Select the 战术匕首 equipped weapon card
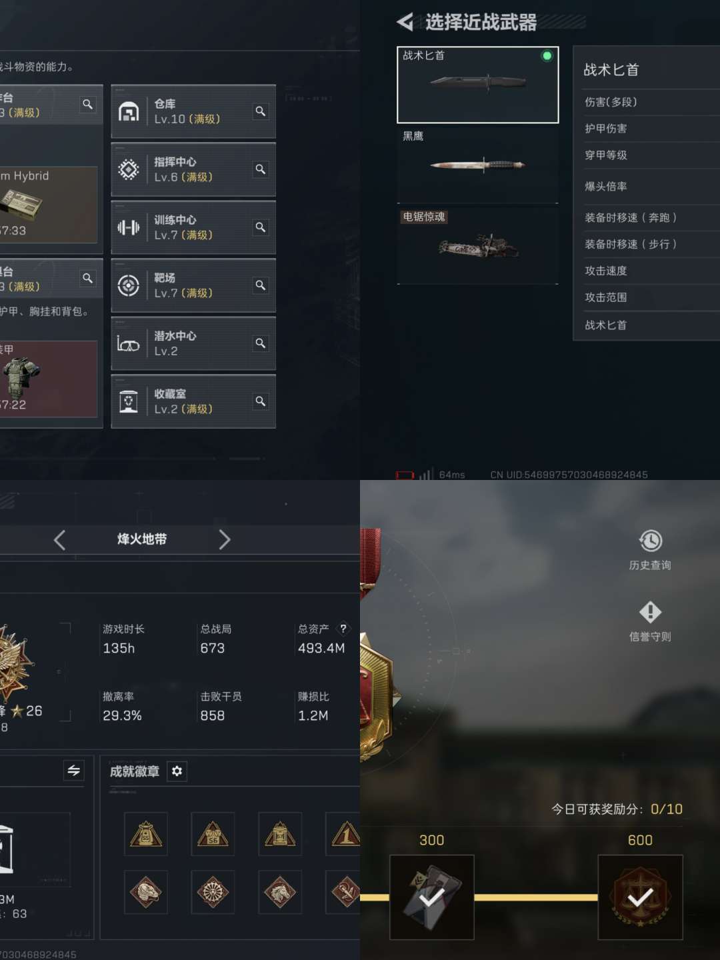The image size is (720, 960). coord(478,85)
